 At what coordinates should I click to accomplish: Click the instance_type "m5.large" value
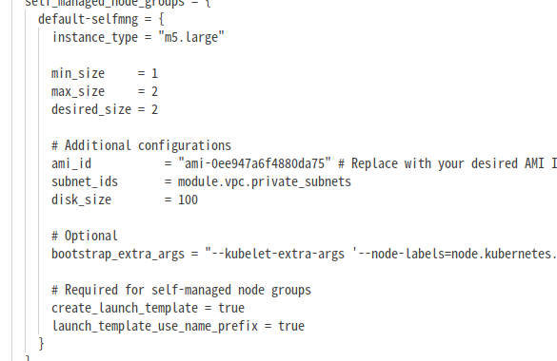pos(191,37)
